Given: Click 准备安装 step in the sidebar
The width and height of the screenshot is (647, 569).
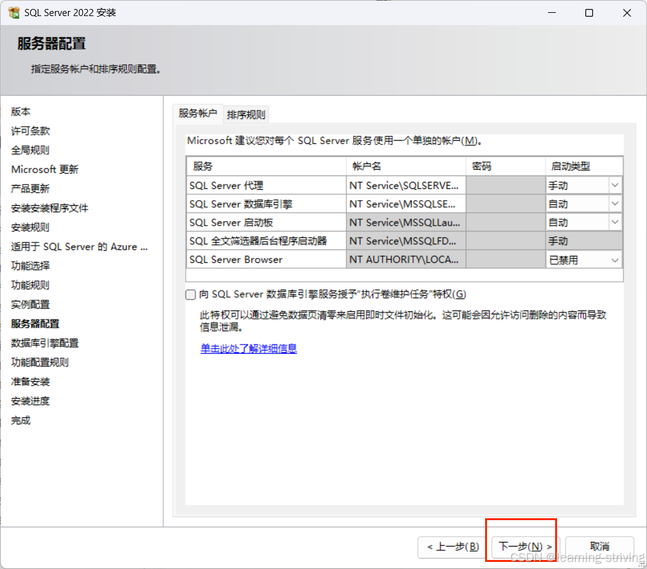Looking at the screenshot, I should [30, 381].
